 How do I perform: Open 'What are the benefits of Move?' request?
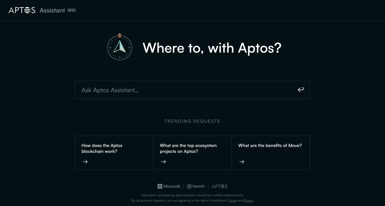click(x=270, y=146)
